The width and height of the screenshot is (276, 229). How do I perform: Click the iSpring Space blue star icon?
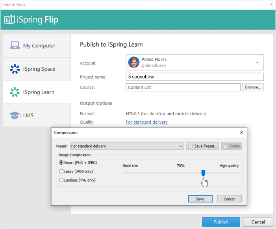point(15,69)
